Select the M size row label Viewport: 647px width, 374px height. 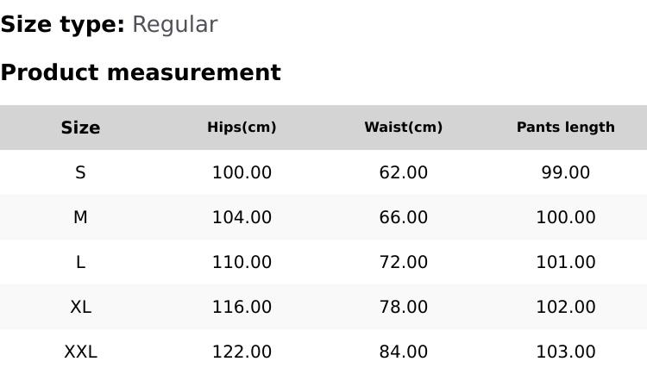click(x=80, y=218)
